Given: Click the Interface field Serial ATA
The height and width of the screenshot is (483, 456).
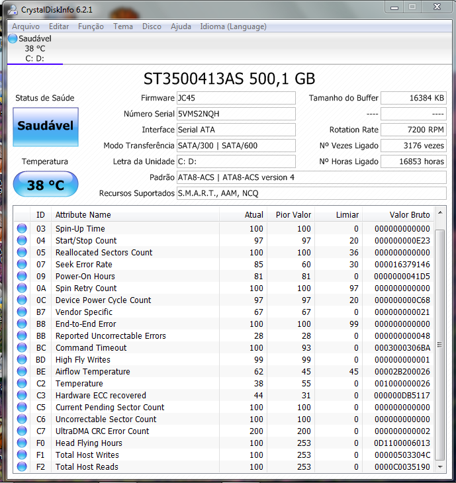Looking at the screenshot, I should coord(236,130).
